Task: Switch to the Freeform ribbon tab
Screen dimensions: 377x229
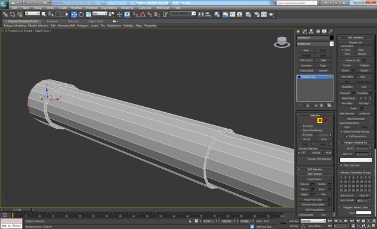Action: tap(53, 21)
